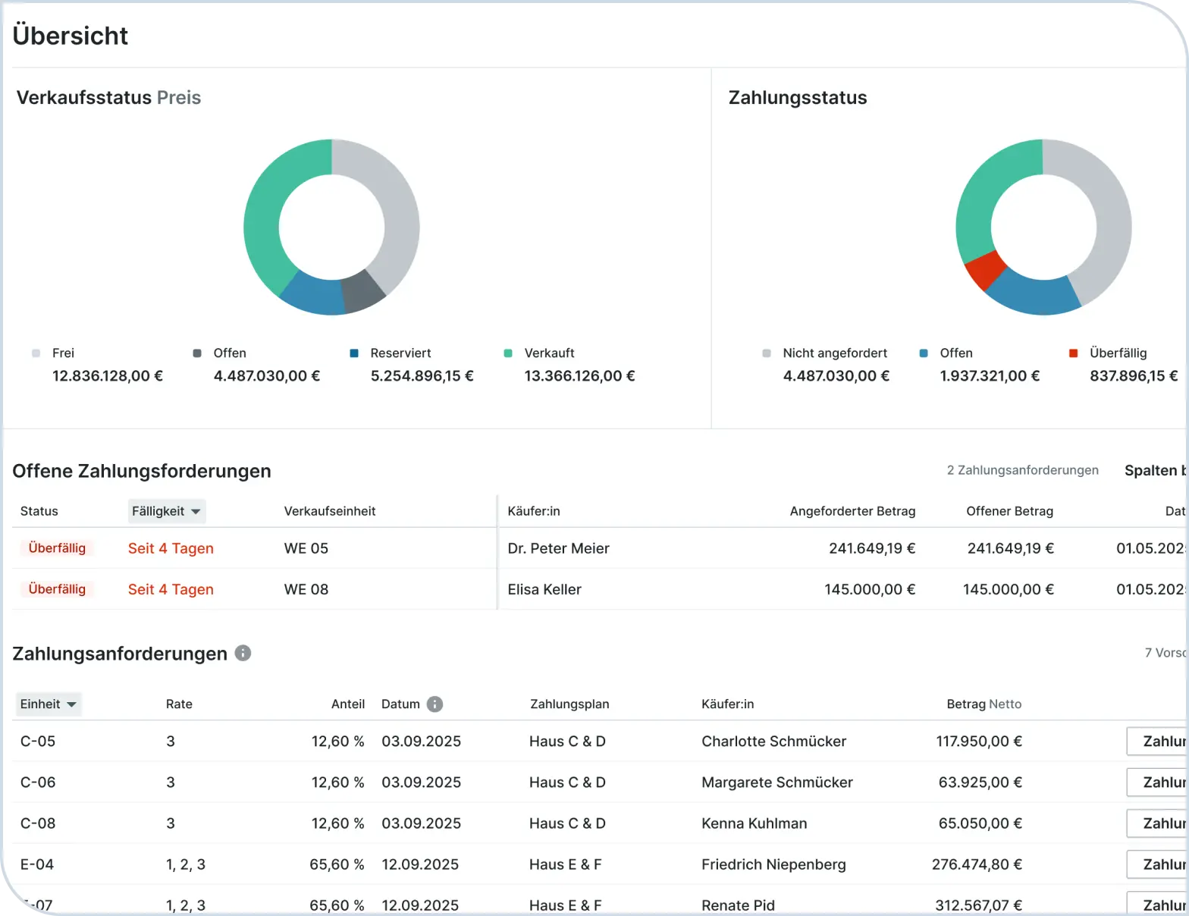Click Überfällig status badge for WE 08

pyautogui.click(x=57, y=589)
